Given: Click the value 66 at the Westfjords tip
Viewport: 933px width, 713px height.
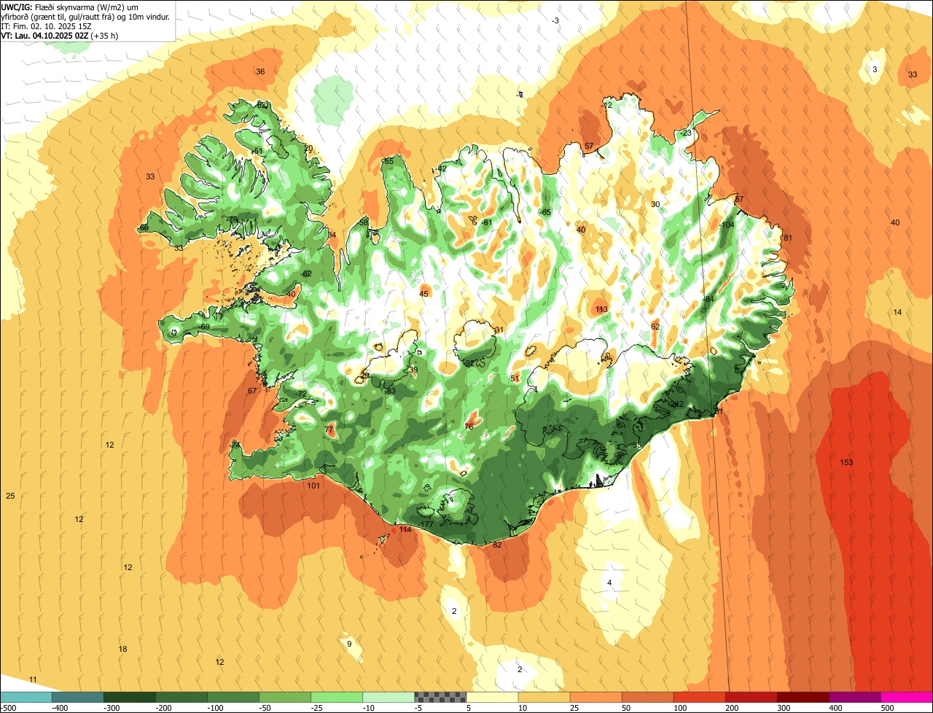Looking at the screenshot, I should pos(144,228).
